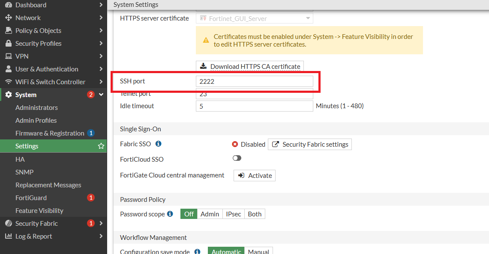489x254 pixels.
Task: Click the Single Sign-On section heading
Action: point(140,129)
